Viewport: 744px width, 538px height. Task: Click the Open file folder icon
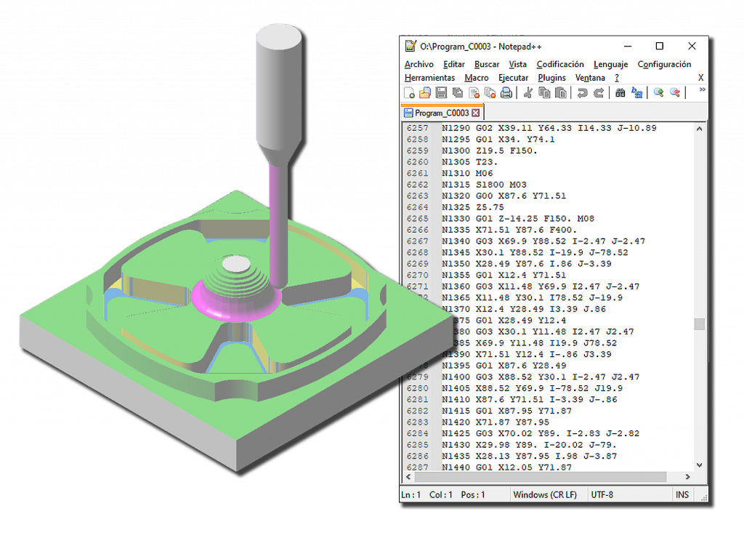[x=426, y=92]
